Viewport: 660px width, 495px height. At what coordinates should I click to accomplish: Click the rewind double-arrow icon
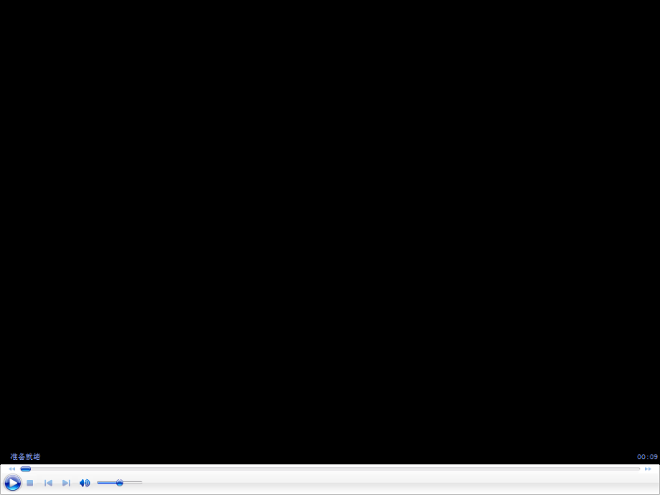[x=11, y=468]
